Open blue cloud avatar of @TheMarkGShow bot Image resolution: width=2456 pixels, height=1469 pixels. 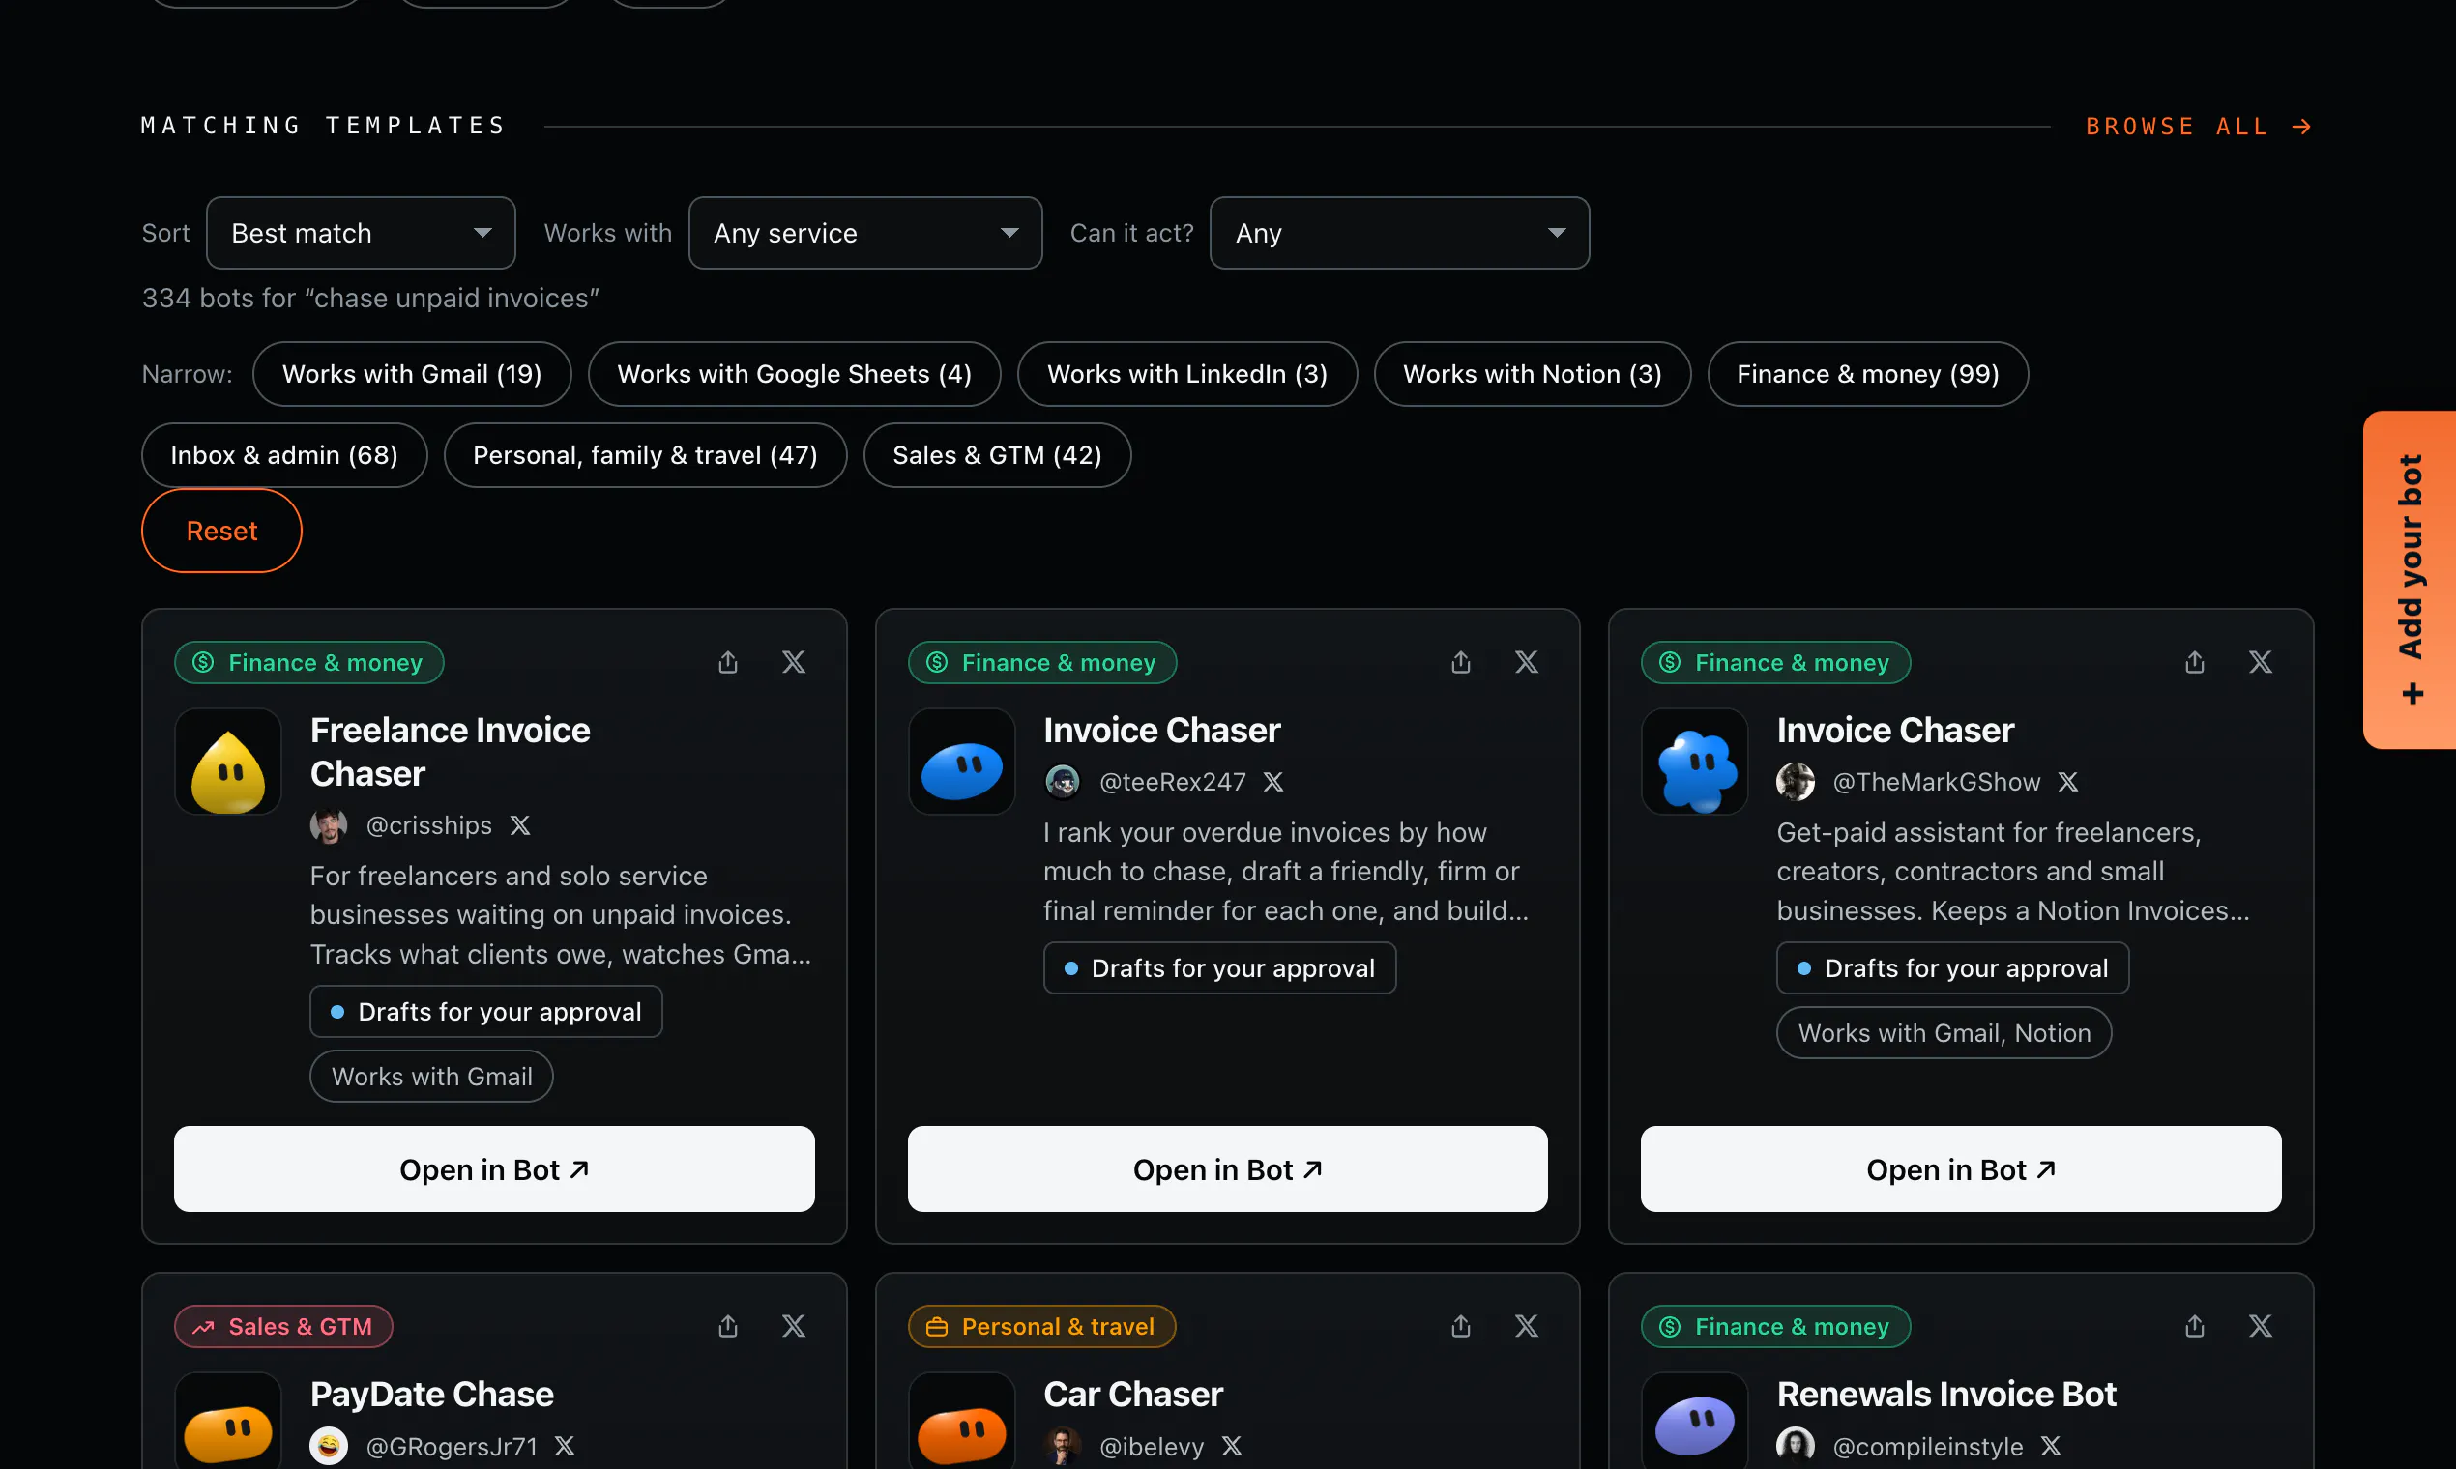click(1694, 763)
